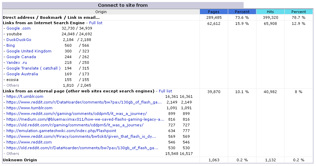
Task: Click old.reddit.com gaming it_was_a_journey link
Action: pos(75,125)
